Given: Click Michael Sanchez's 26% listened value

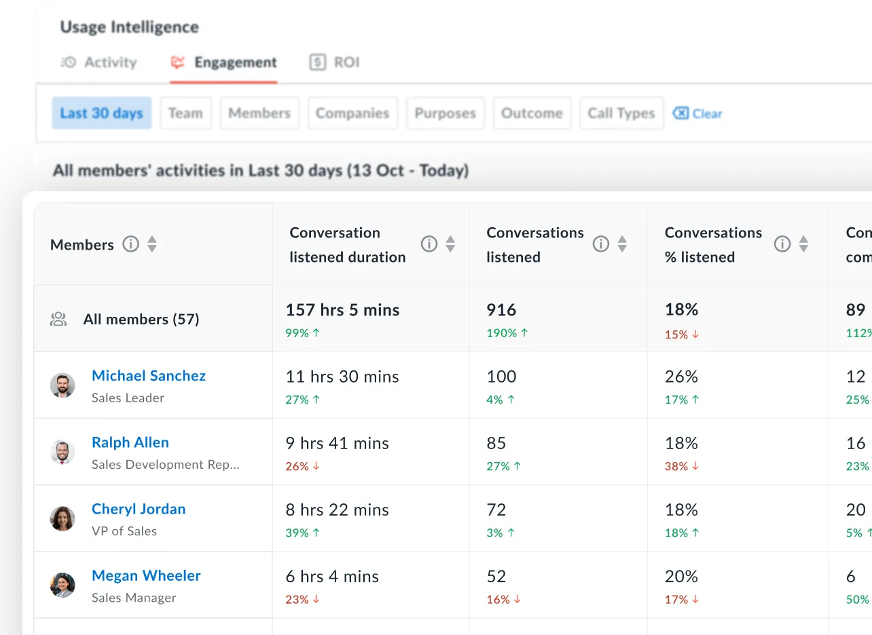Looking at the screenshot, I should click(682, 377).
